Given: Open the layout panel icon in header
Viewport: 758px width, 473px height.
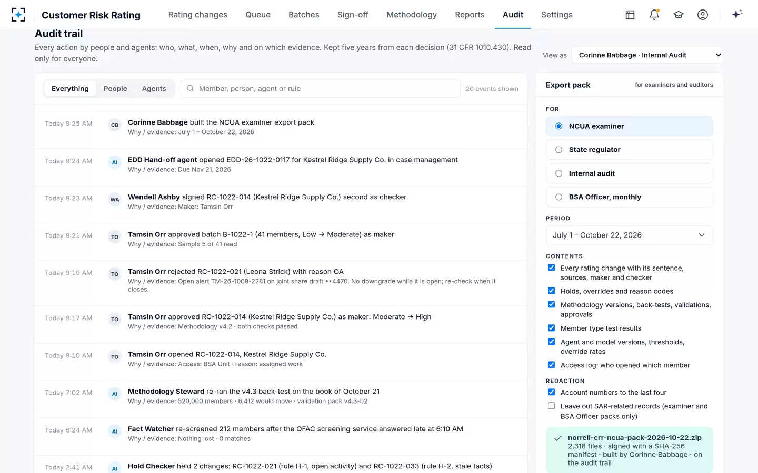Looking at the screenshot, I should 630,15.
